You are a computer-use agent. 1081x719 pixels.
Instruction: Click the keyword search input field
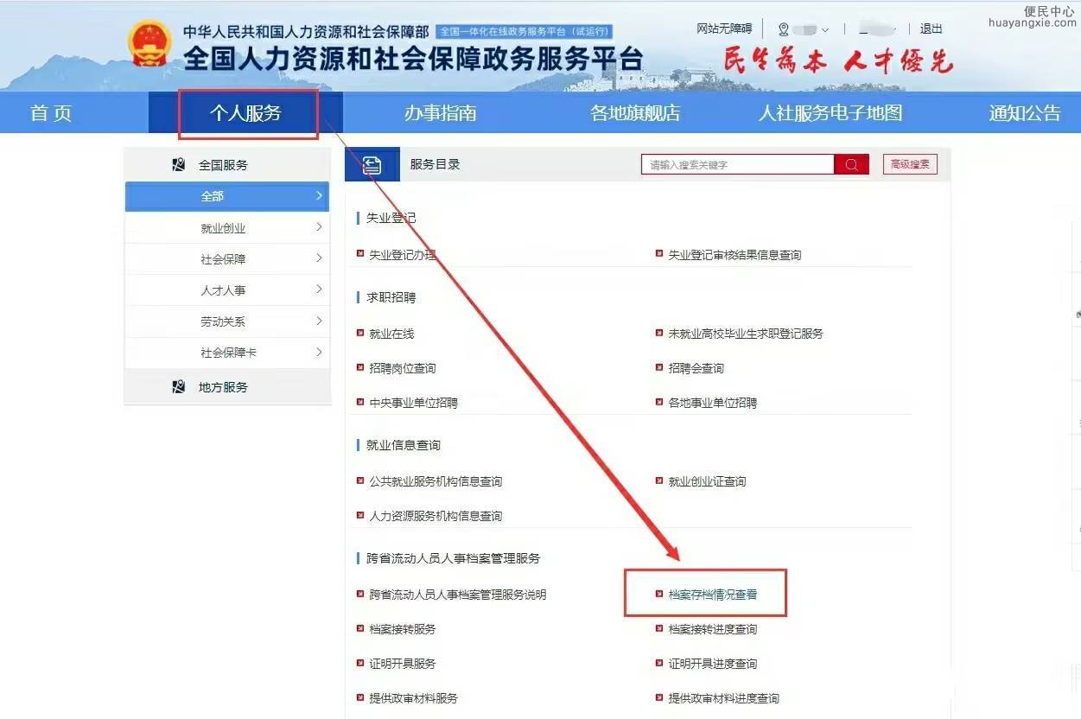(737, 165)
